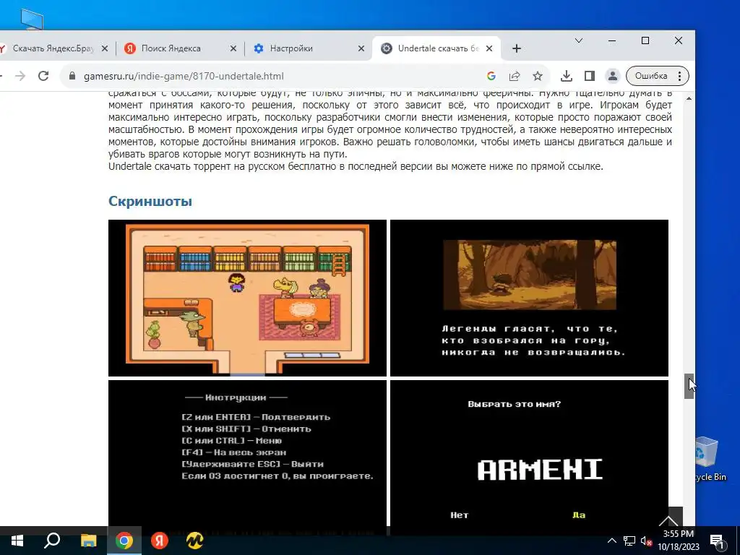The image size is (740, 555).
Task: Open the library room screenshot thumbnail
Action: [247, 298]
